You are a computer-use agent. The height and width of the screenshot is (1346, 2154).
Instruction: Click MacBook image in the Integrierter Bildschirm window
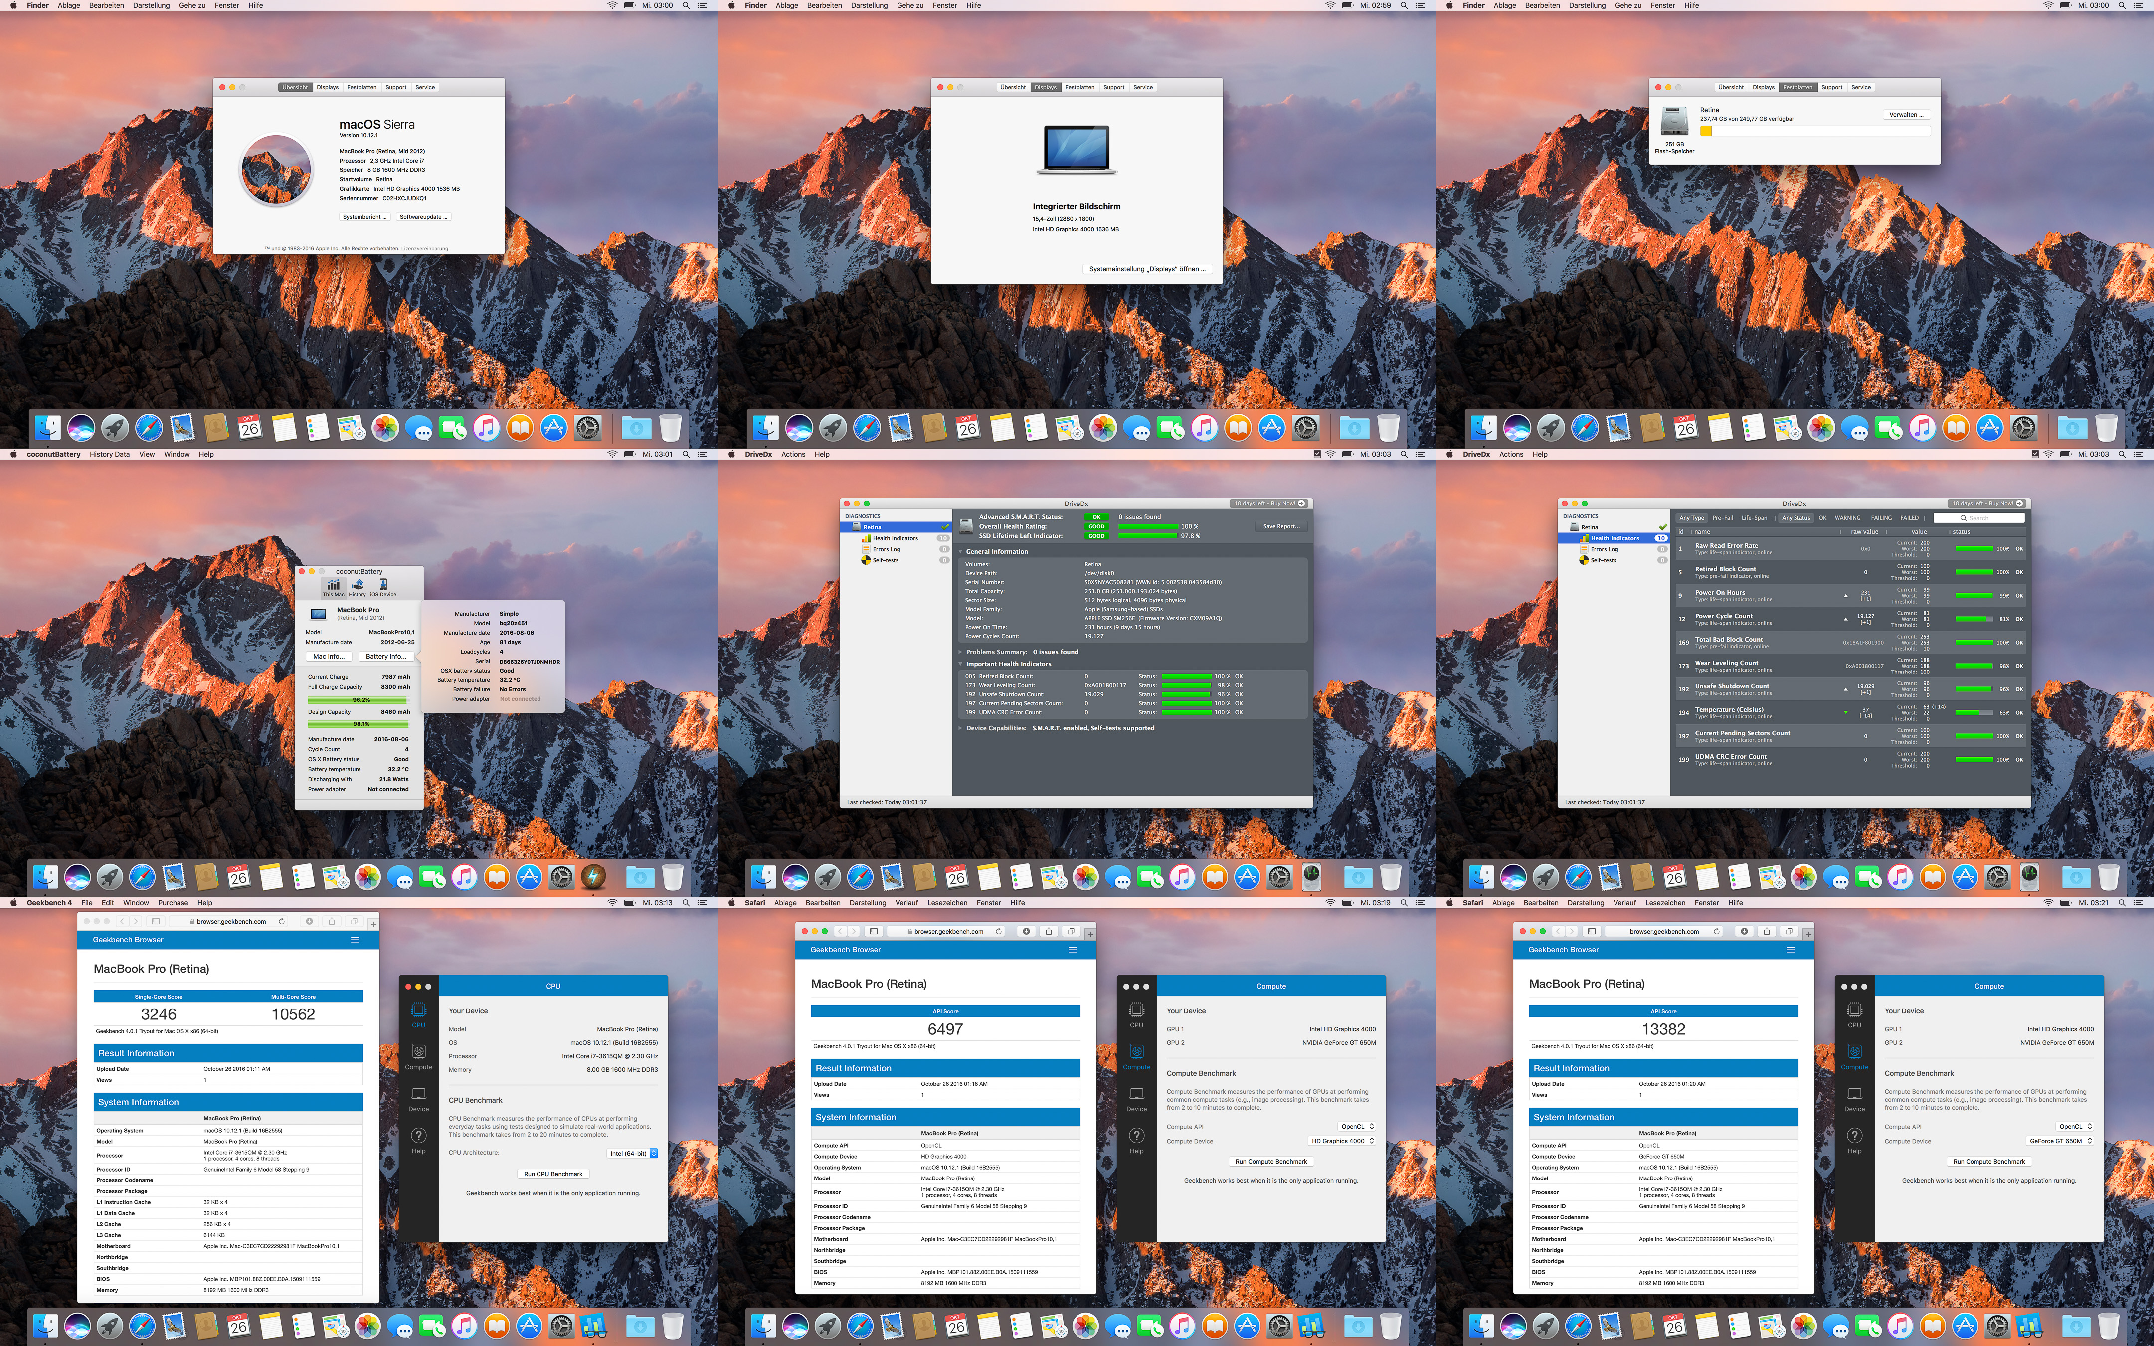pyautogui.click(x=1076, y=150)
